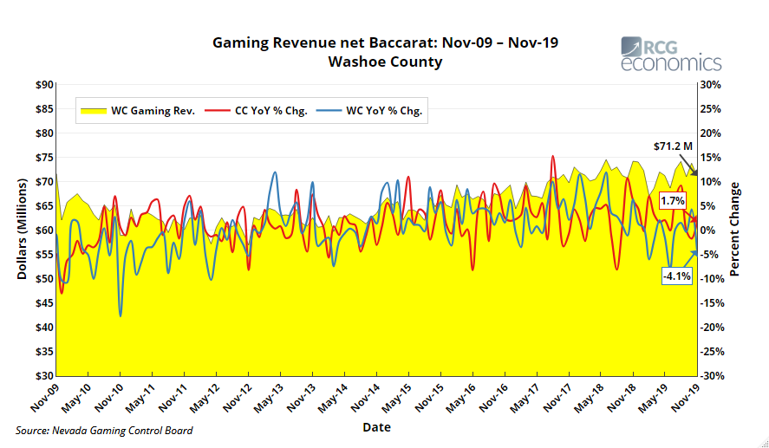Click the RCG Economics logo

[x=671, y=55]
